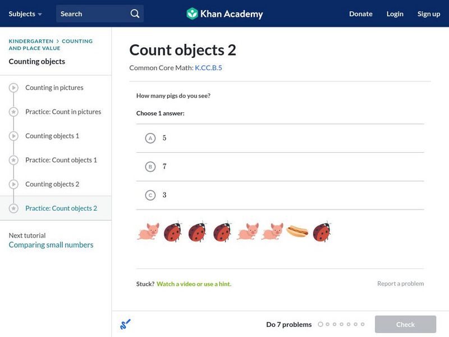Click the search magnifying glass icon
Image resolution: width=449 pixels, height=337 pixels.
(135, 13)
